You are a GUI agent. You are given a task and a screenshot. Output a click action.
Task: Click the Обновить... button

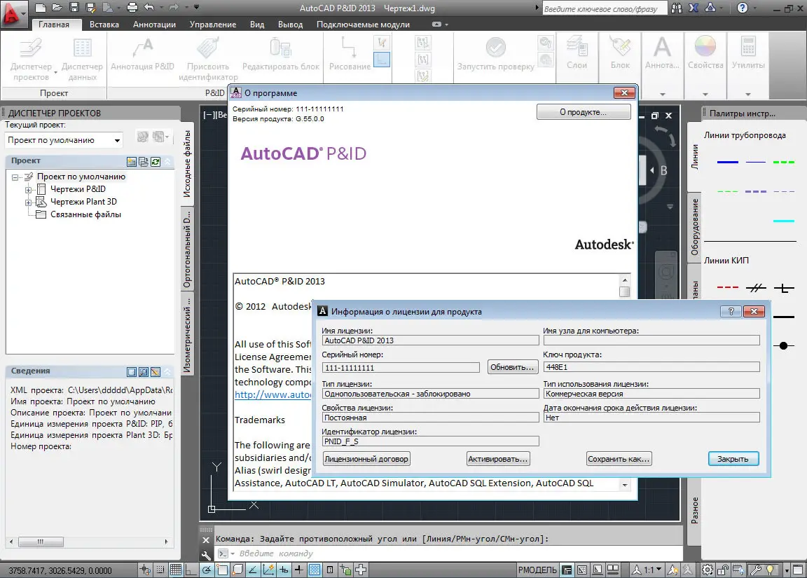[512, 367]
